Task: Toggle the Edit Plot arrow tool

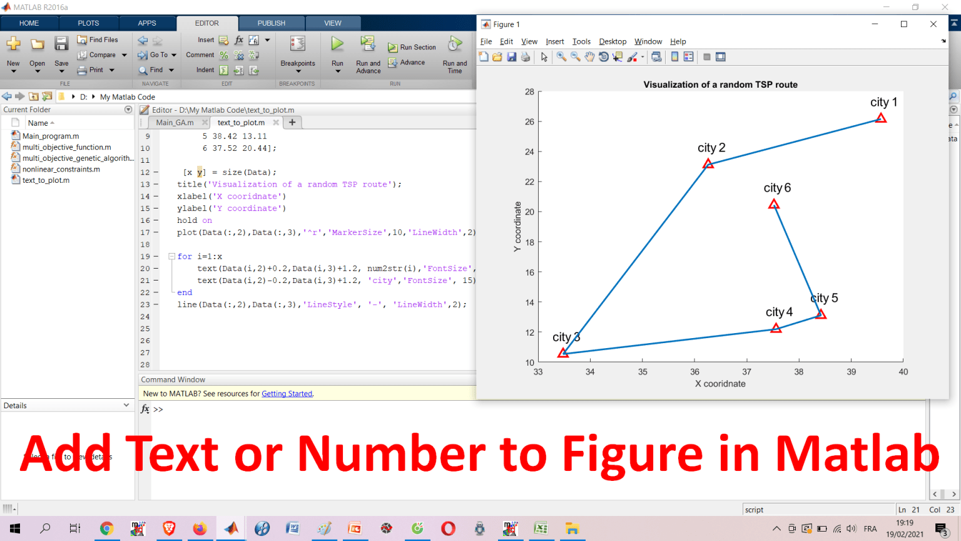Action: 544,57
